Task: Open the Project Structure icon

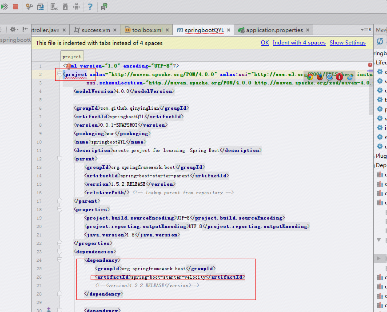Action: (41, 7)
